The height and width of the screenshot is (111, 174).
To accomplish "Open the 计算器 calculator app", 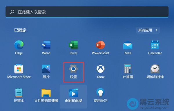I will pyautogui.click(x=128, y=69).
